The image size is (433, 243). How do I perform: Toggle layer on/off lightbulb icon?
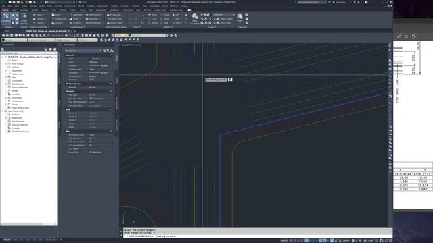[x=202, y=15]
